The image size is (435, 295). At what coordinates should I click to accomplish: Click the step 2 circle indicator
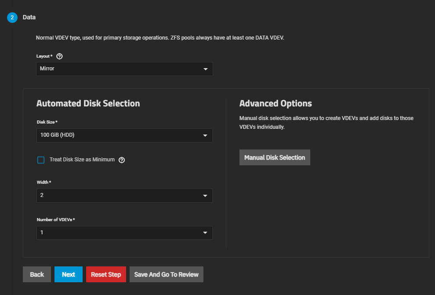click(x=12, y=17)
